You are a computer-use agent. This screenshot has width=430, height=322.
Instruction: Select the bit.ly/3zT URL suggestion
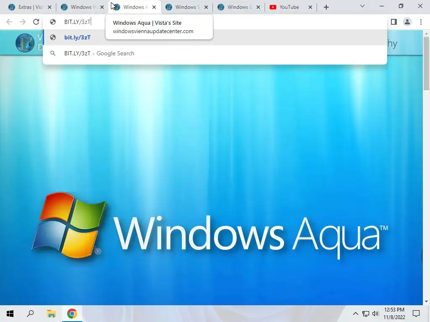point(215,37)
